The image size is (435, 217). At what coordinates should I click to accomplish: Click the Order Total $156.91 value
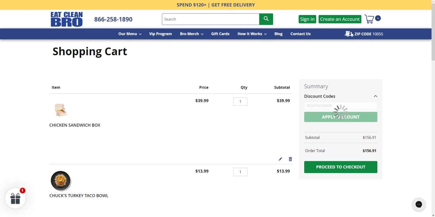point(369,151)
